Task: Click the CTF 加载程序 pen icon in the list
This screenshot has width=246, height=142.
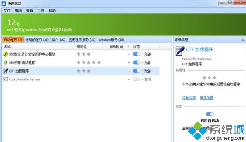Action: click(5, 71)
